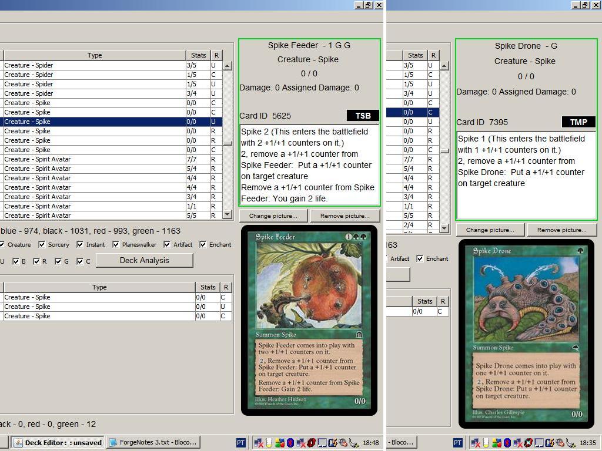Select the uncommon Creature - Spike row in the deck table
Viewport: 602px width, 451px height.
(94, 307)
